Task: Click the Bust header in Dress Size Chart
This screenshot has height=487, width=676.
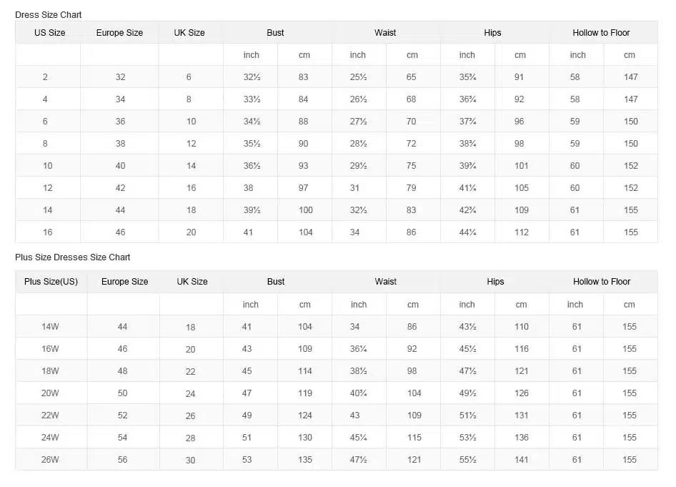Action: tap(275, 33)
